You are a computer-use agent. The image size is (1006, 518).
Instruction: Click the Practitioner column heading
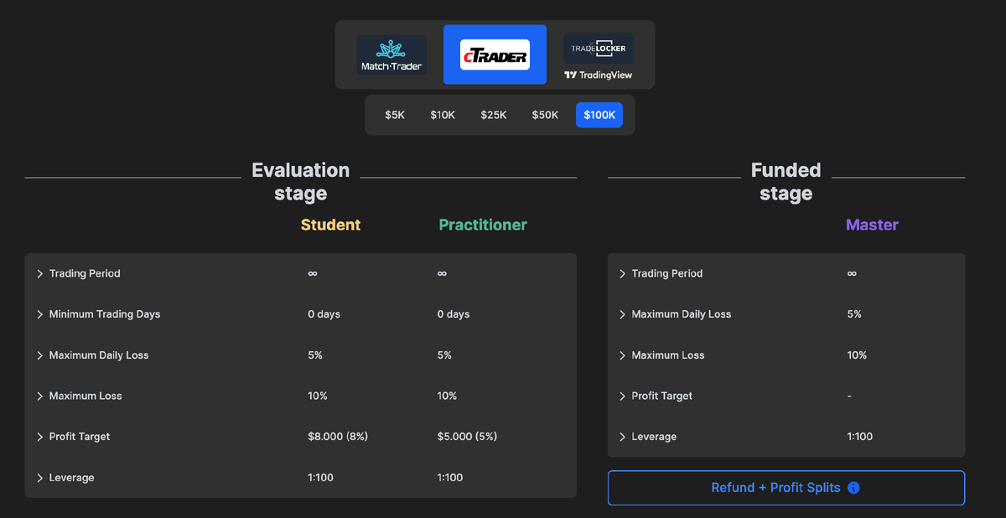click(483, 225)
